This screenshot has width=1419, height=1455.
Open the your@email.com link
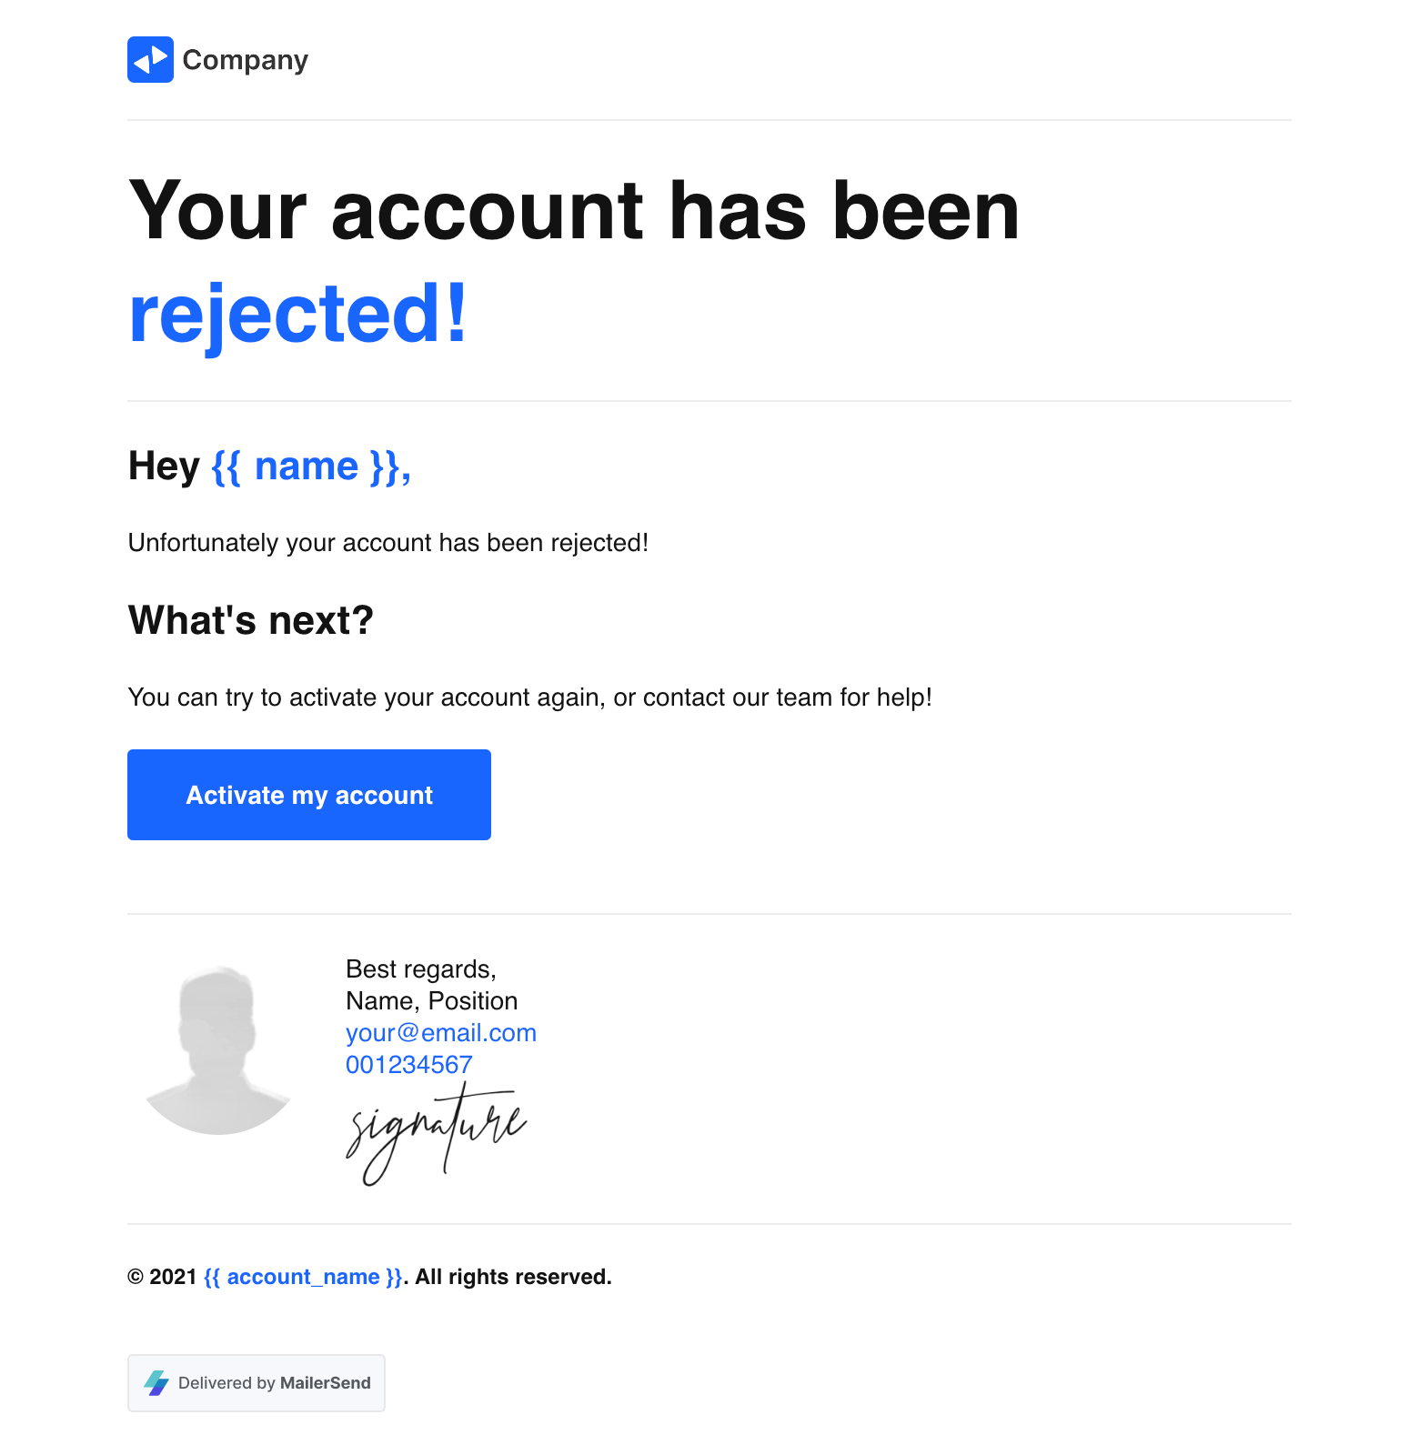click(x=440, y=1033)
